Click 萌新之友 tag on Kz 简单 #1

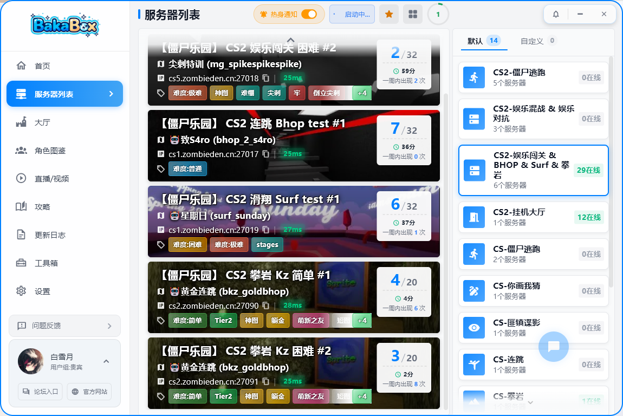[311, 320]
